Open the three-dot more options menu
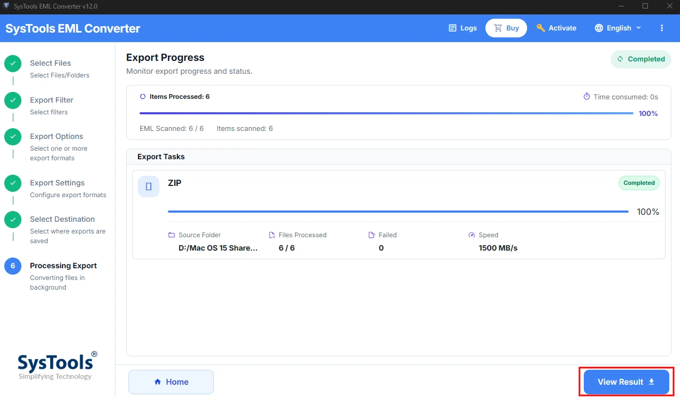Image resolution: width=680 pixels, height=397 pixels. point(662,28)
